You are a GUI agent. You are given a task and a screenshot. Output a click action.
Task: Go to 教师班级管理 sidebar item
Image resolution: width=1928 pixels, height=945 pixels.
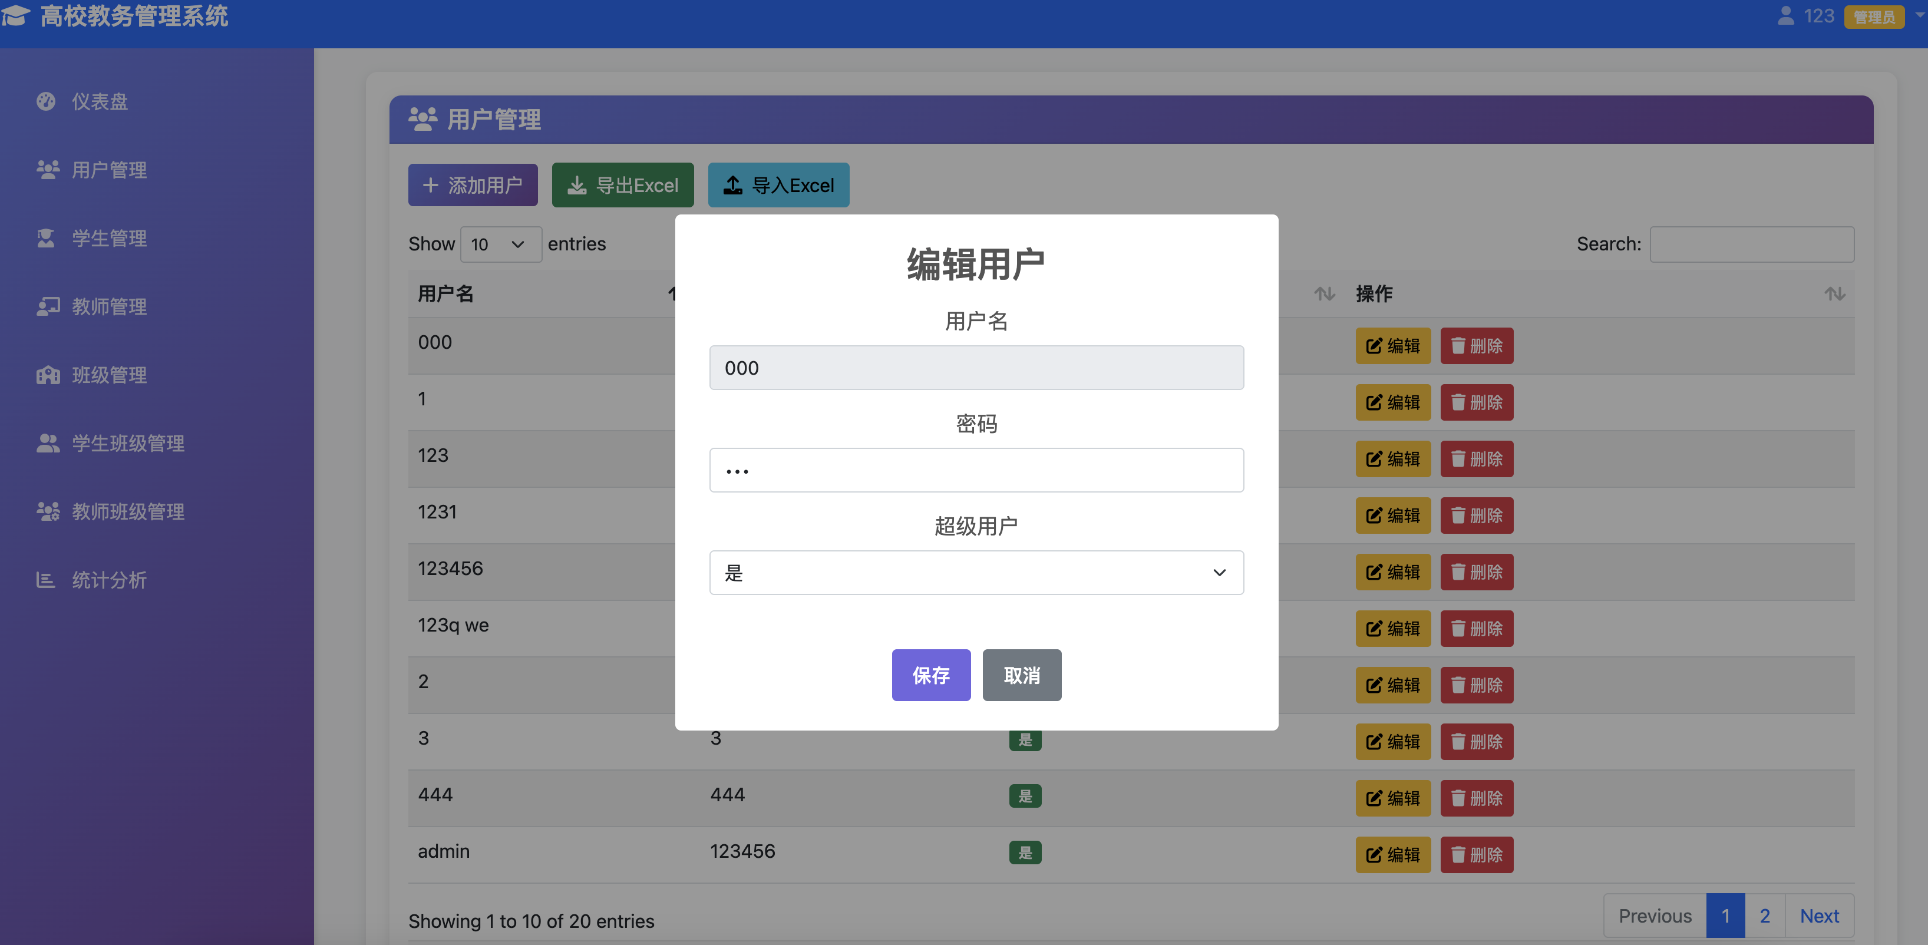(127, 512)
